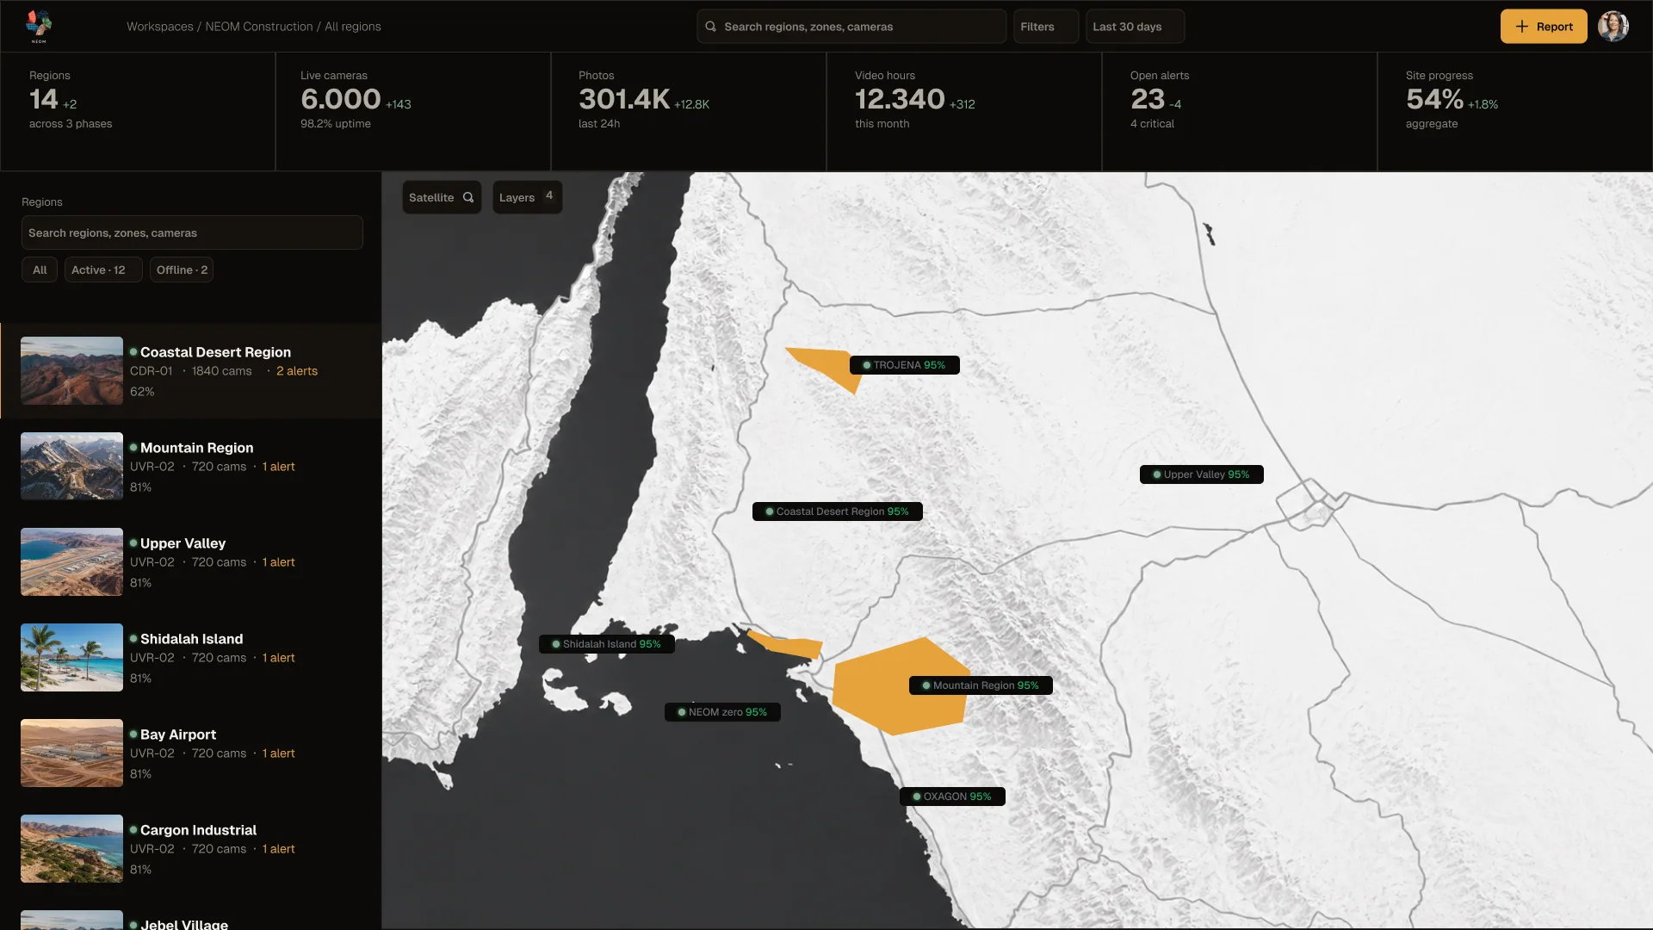The image size is (1653, 930).
Task: Open the Filters dropdown
Action: (x=1046, y=27)
